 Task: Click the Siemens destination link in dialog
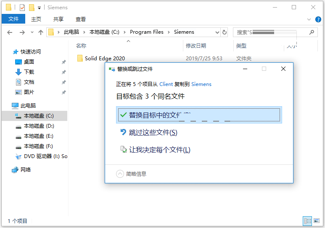pos(201,84)
